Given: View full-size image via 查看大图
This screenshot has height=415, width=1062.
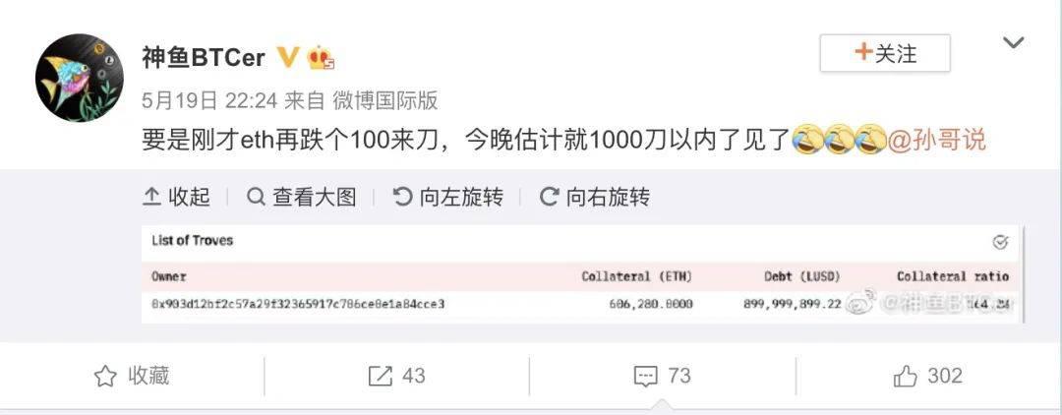Looking at the screenshot, I should click(302, 197).
